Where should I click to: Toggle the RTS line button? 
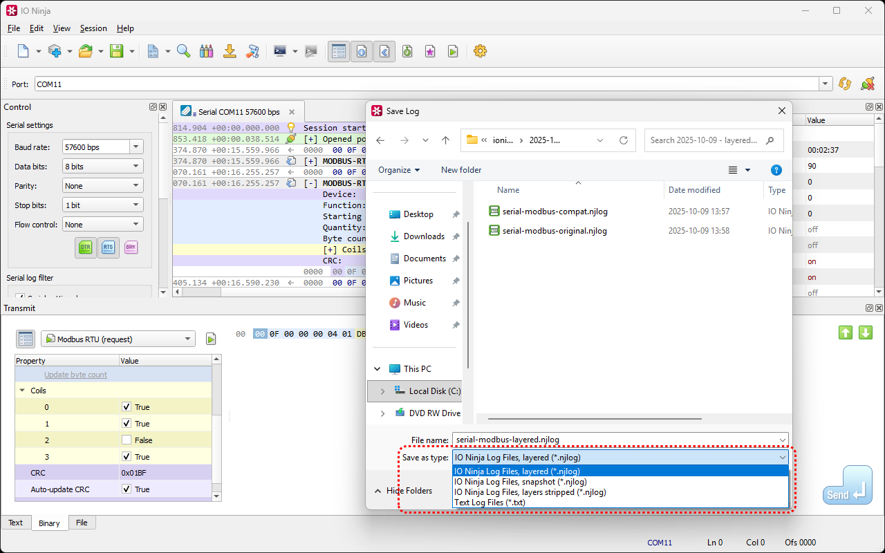coord(108,247)
